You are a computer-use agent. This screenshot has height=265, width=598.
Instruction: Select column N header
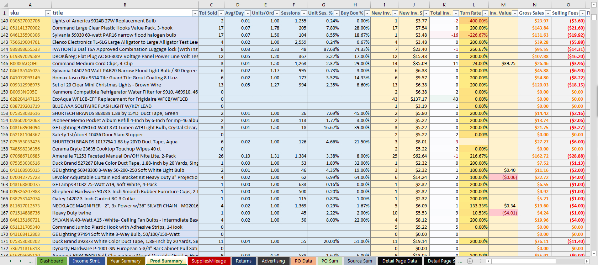pyautogui.click(x=535, y=5)
